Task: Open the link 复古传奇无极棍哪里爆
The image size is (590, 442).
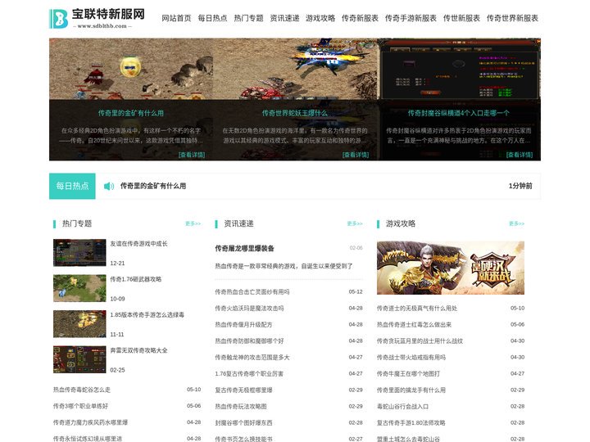Action: [x=243, y=390]
